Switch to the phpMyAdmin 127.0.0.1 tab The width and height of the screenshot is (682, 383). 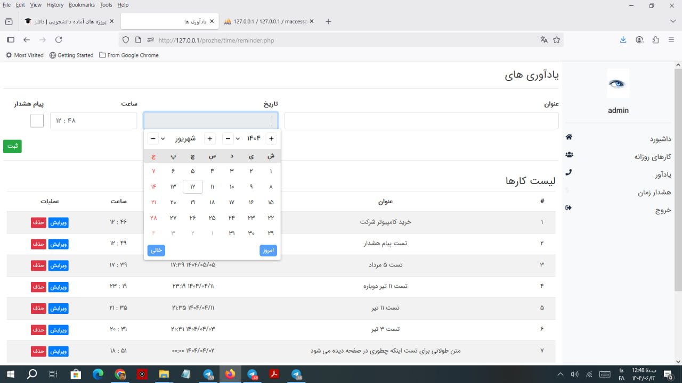coord(269,21)
